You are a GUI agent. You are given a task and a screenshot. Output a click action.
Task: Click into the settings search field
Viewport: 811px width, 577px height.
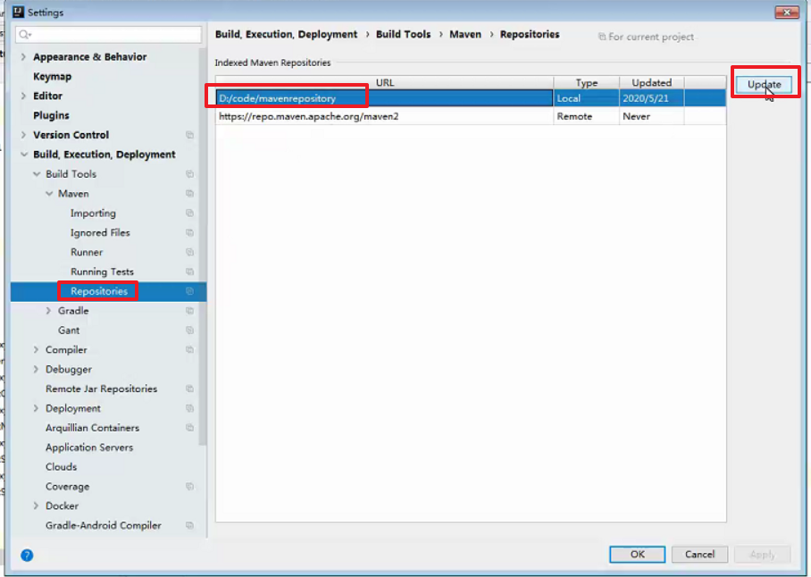pos(109,35)
